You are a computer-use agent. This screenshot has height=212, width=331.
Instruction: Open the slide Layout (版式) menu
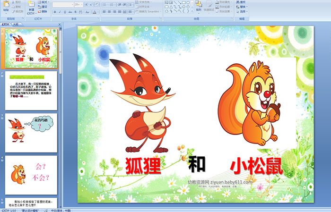click(x=44, y=2)
